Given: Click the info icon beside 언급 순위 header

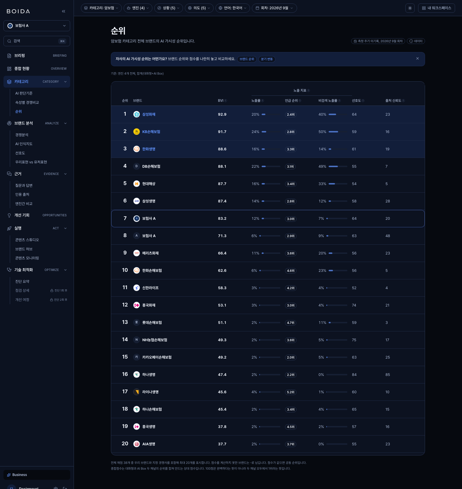Looking at the screenshot, I should click(300, 101).
